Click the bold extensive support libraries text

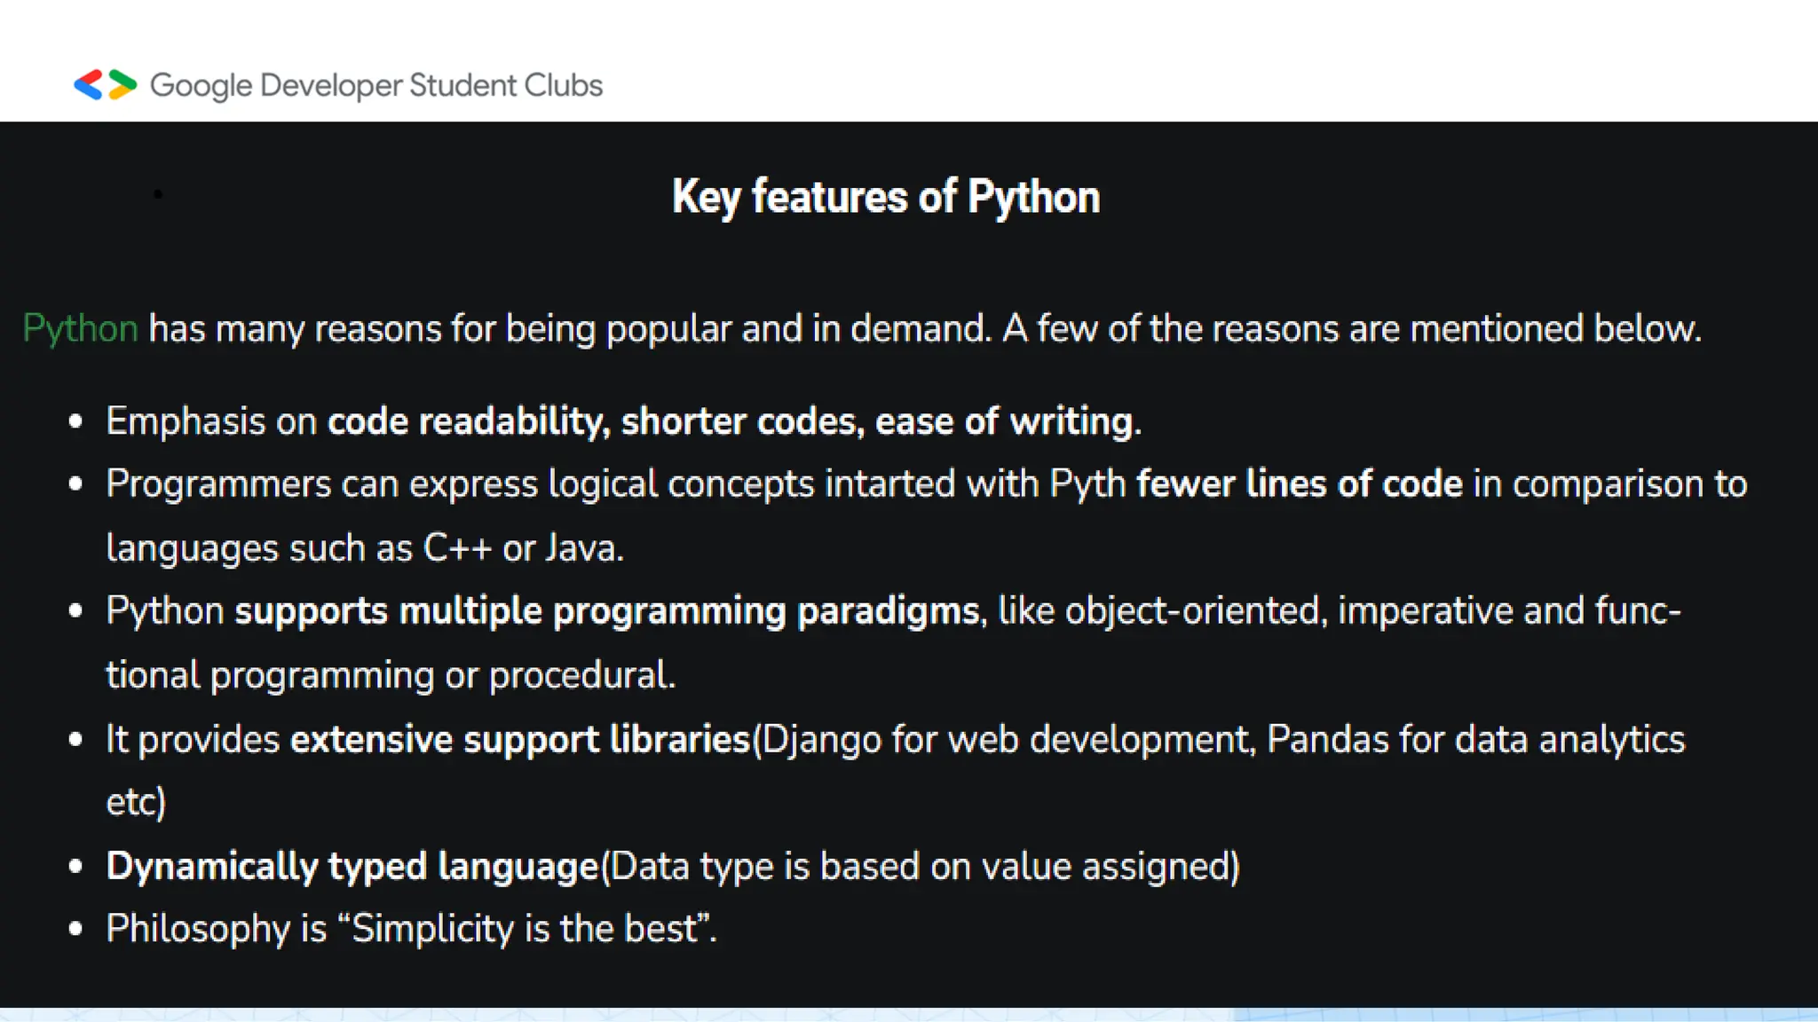tap(520, 739)
